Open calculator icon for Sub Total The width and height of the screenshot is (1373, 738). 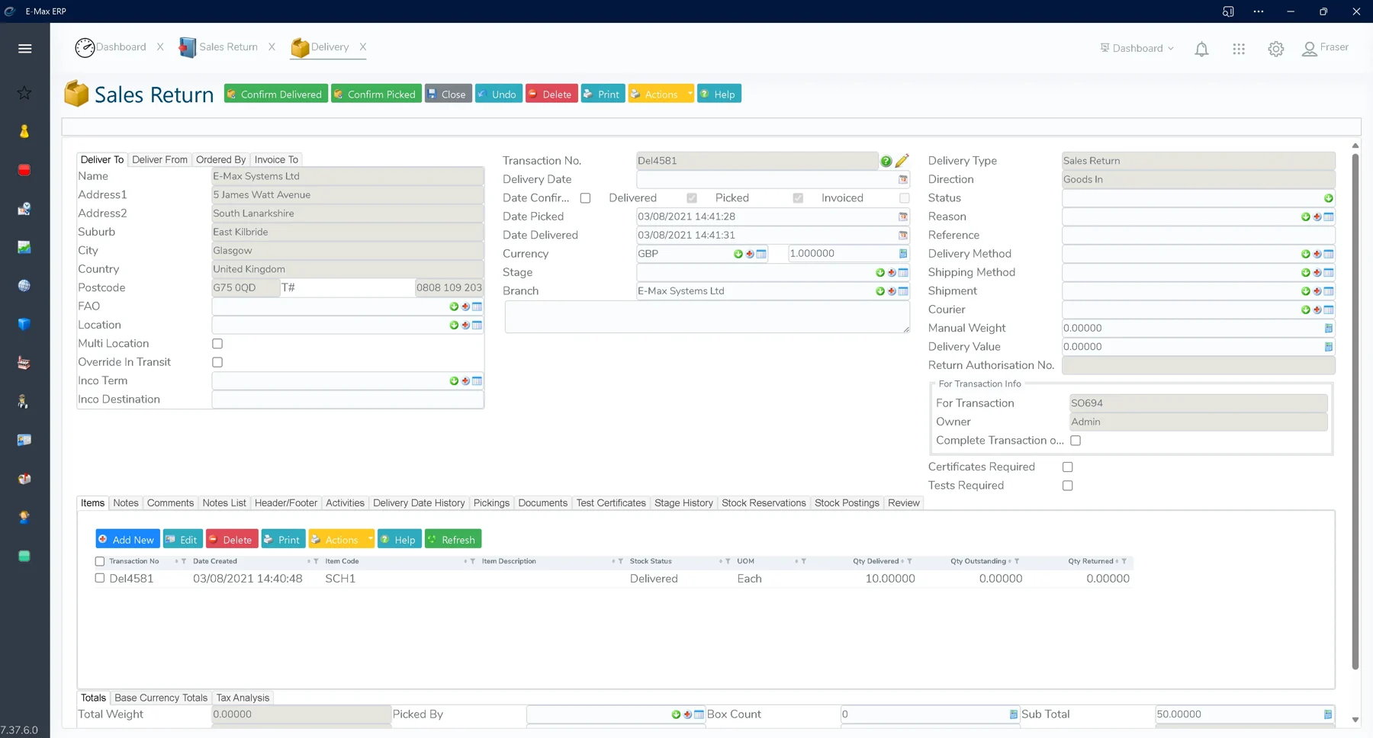coord(1328,714)
